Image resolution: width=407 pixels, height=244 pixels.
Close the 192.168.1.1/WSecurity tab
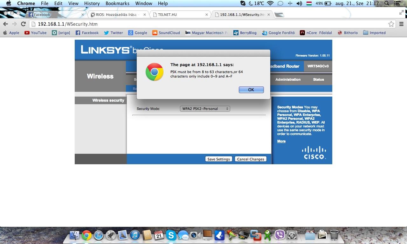click(269, 15)
